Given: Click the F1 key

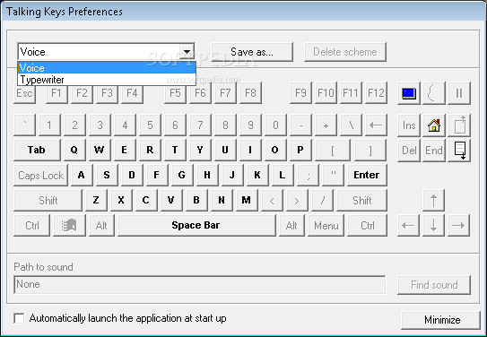Looking at the screenshot, I should [57, 93].
